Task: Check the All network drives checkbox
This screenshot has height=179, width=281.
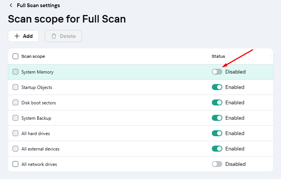Action: pos(15,164)
